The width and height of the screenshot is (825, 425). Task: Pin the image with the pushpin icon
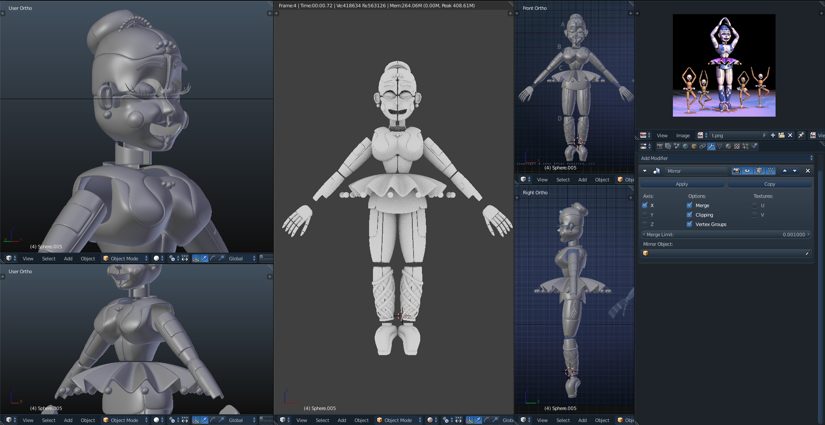[x=801, y=135]
